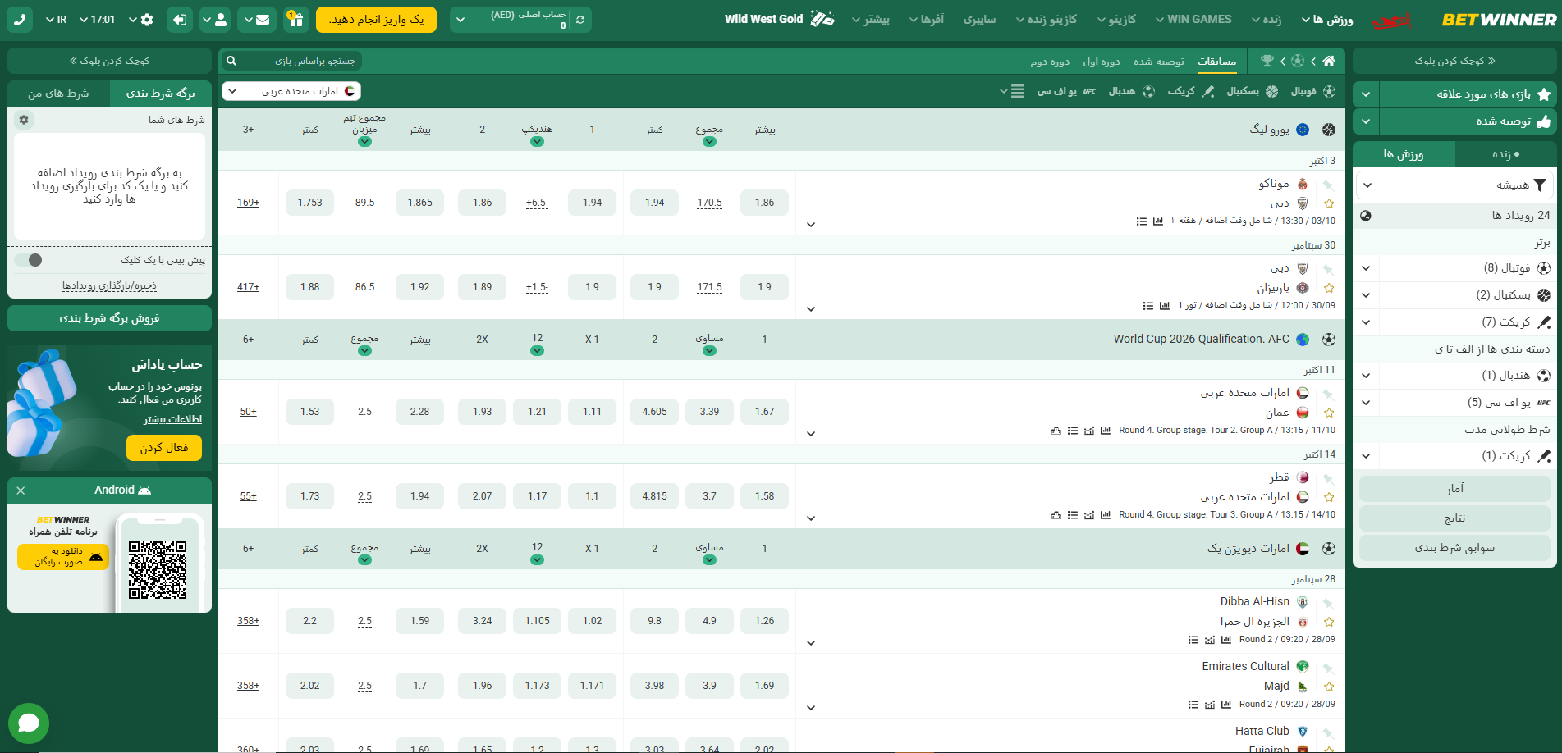The width and height of the screenshot is (1562, 753).
Task: Click the trophy icon in breadcrumb
Action: tap(1267, 61)
